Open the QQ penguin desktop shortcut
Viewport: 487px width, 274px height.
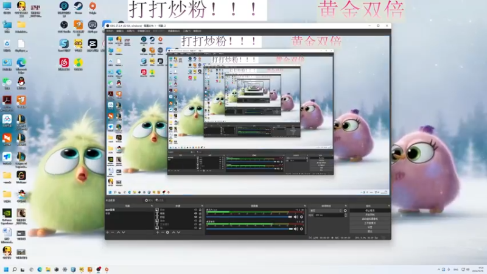(x=21, y=82)
